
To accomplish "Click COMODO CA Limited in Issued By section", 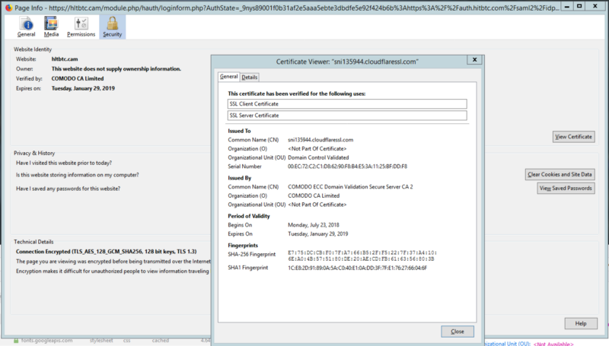I will [x=314, y=196].
